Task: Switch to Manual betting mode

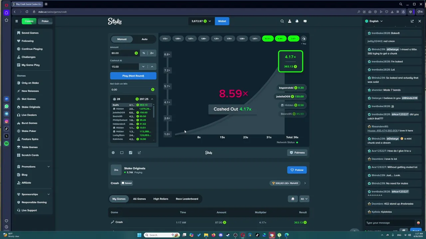Action: [x=122, y=39]
